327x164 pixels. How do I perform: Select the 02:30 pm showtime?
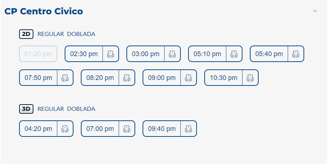pos(84,54)
